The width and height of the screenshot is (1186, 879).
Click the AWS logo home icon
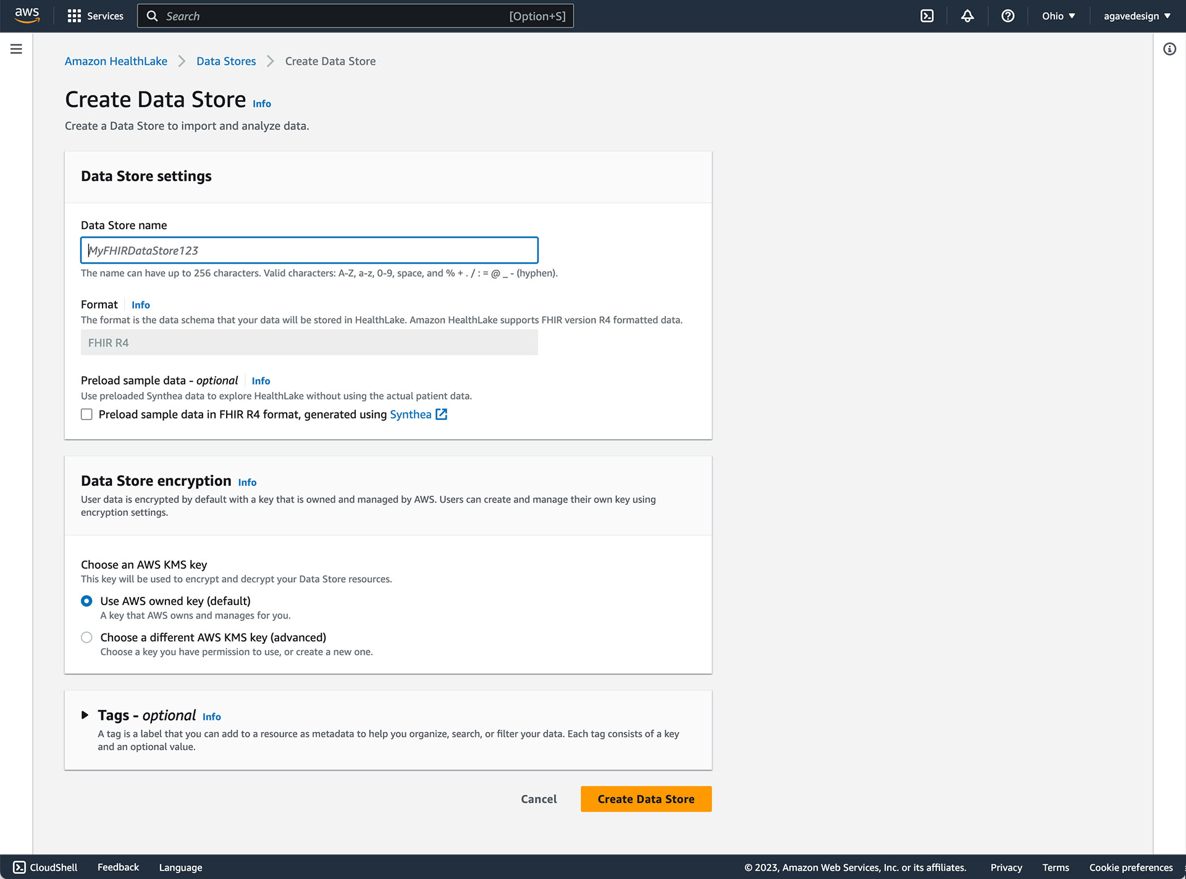[x=27, y=15]
